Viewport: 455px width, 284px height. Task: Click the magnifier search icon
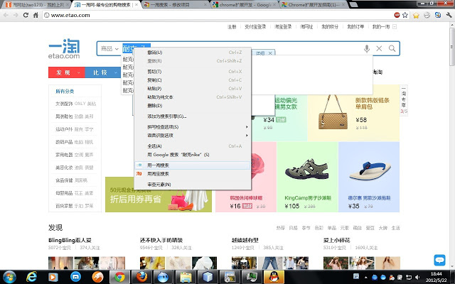[x=392, y=48]
